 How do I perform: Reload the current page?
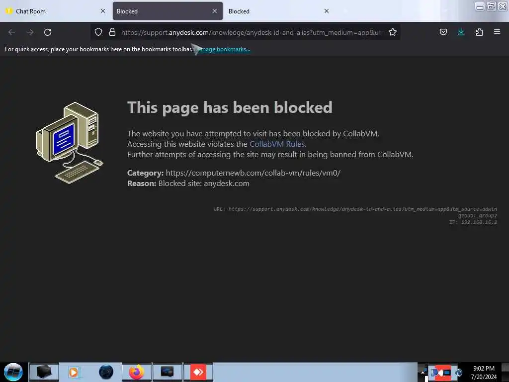(48, 32)
